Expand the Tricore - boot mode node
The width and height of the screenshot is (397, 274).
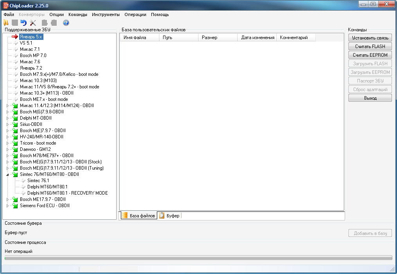pos(7,143)
